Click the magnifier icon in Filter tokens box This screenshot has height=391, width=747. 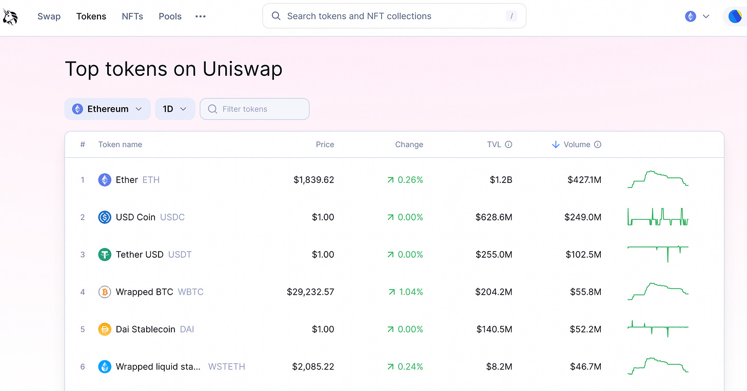[x=212, y=109]
